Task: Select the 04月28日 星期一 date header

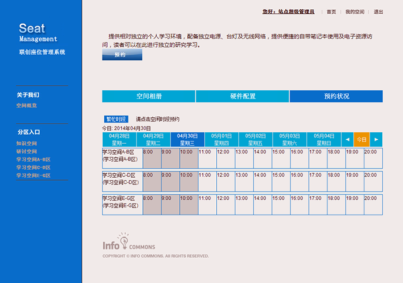Action: pos(119,139)
